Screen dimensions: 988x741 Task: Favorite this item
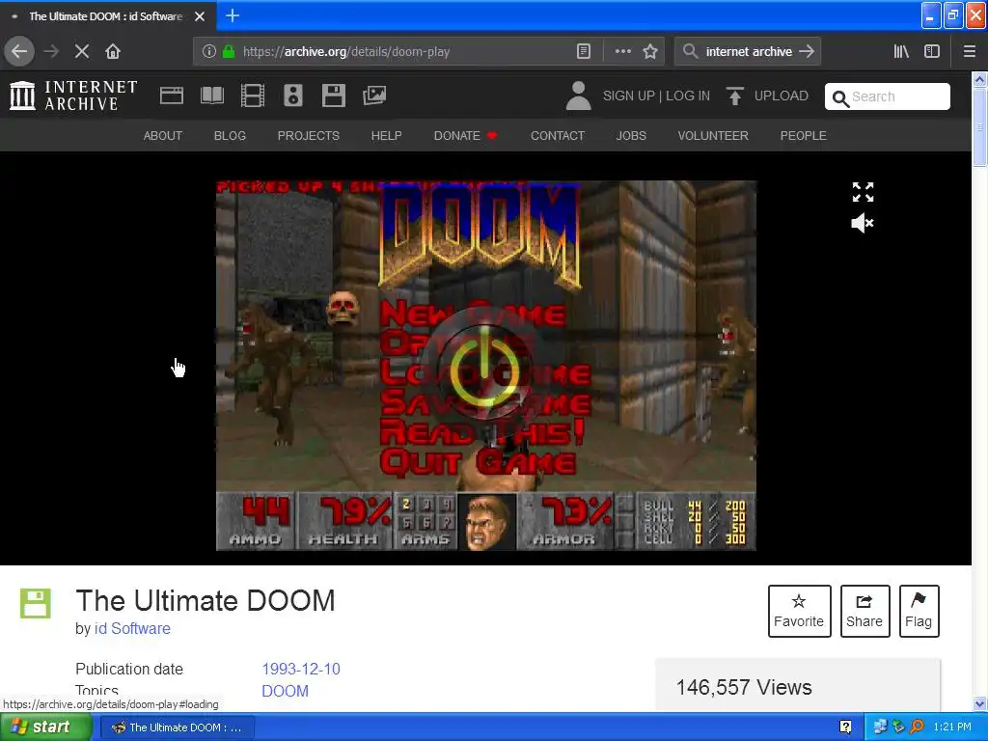tap(799, 611)
